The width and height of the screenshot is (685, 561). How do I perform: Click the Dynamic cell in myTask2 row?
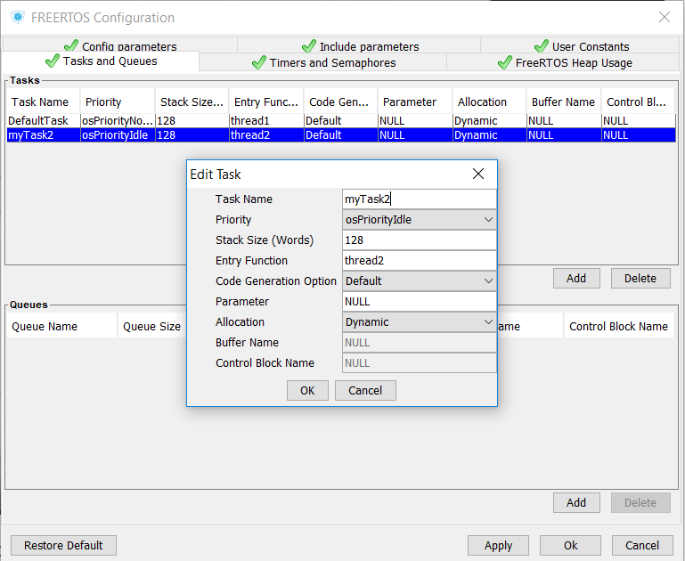click(x=489, y=134)
